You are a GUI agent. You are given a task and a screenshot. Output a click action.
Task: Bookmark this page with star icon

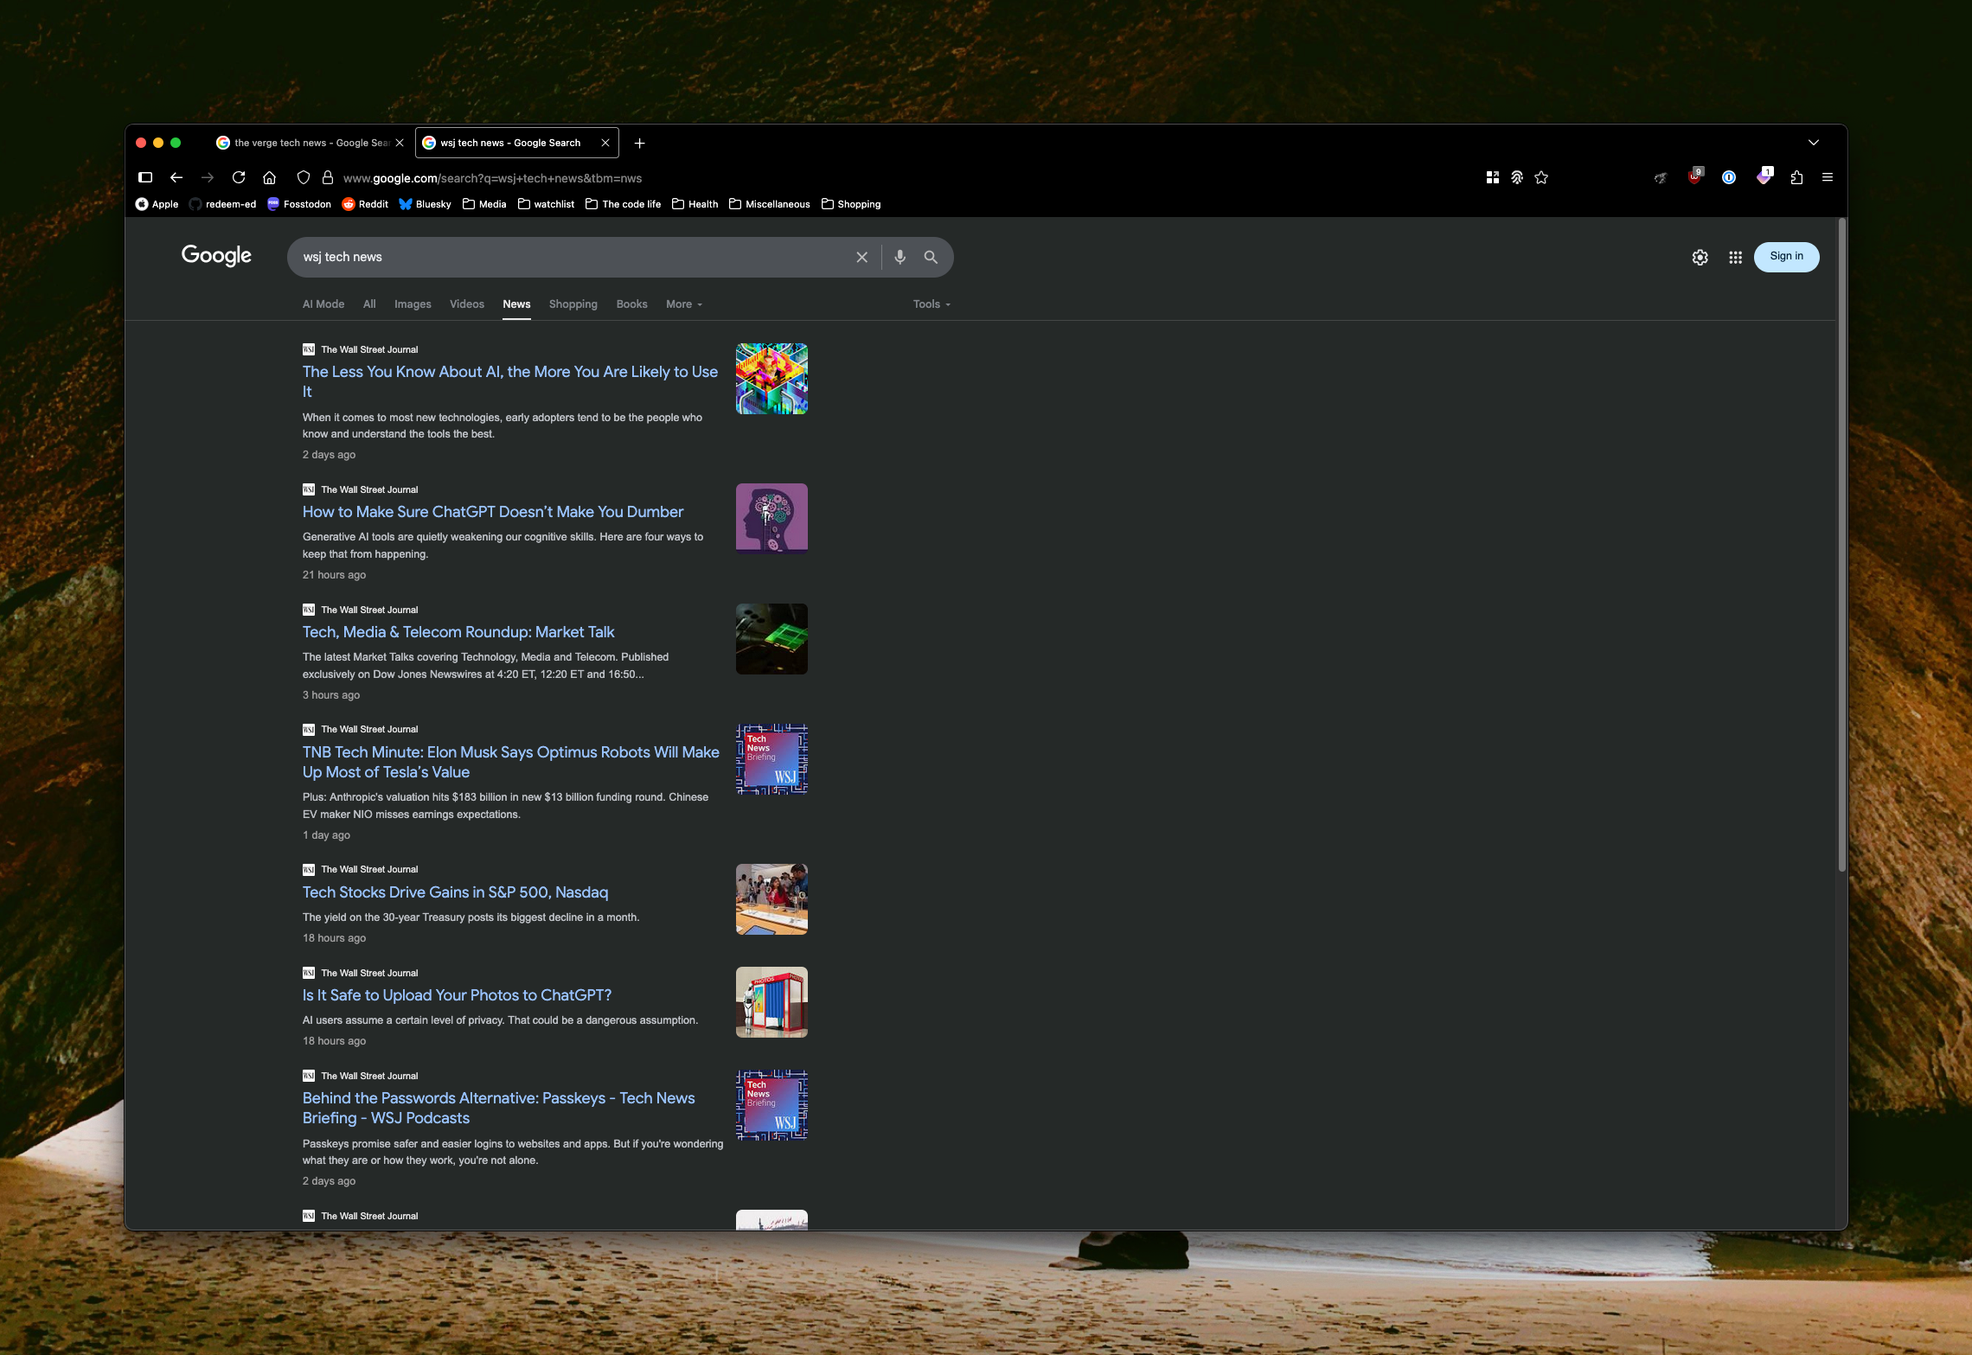tap(1541, 177)
